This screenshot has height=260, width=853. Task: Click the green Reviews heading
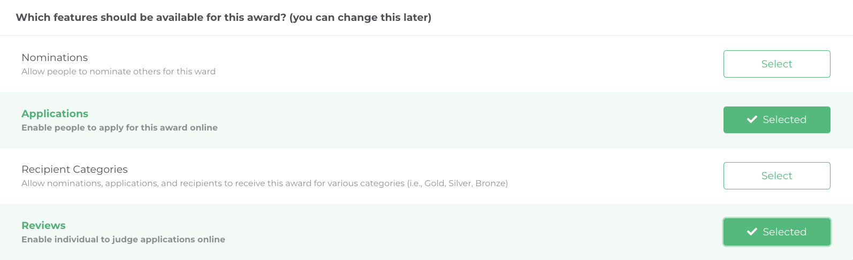43,226
